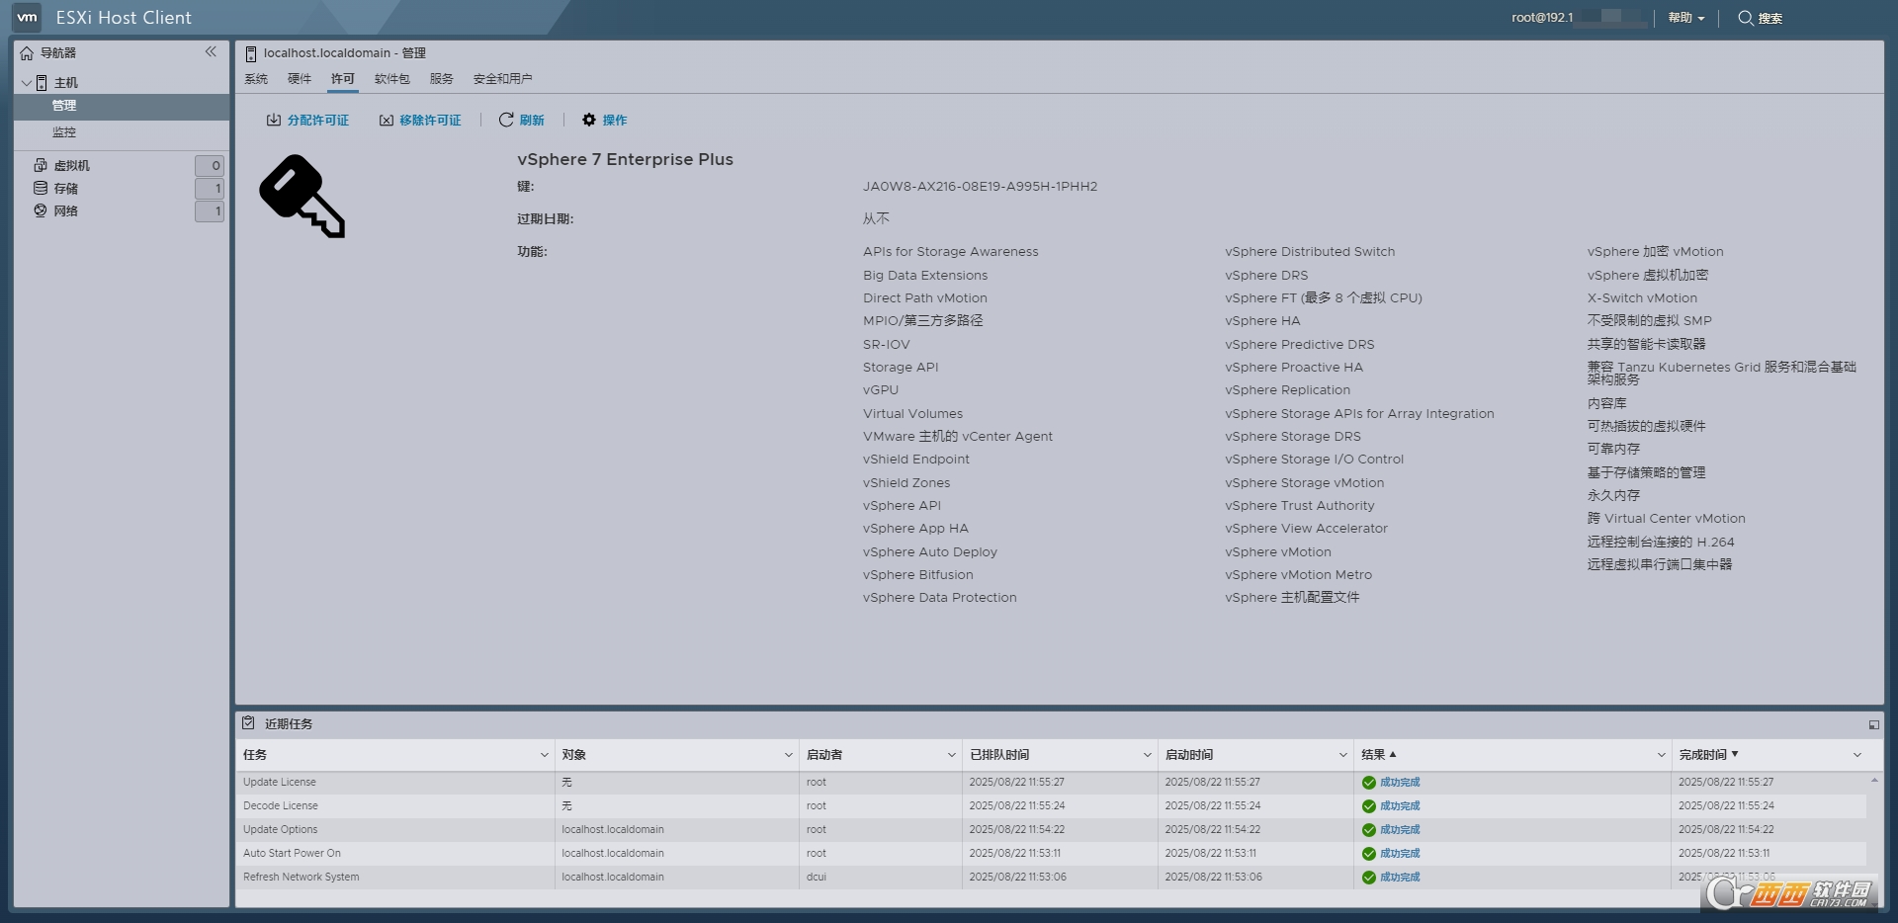Click the Networking (网络) icon in navigator

41,210
